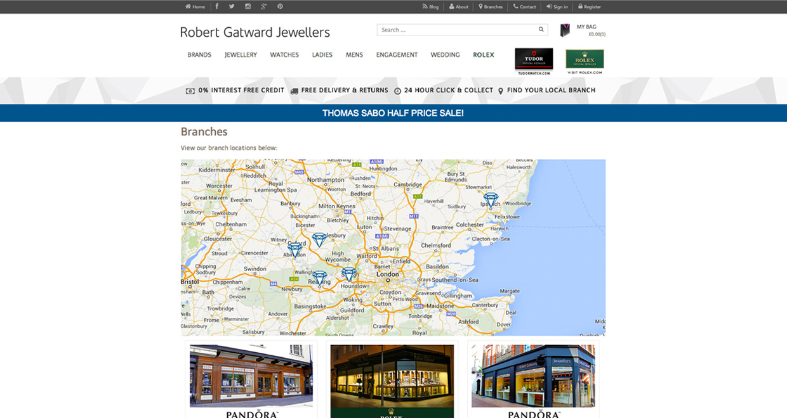Open the ROLEX menu item
The height and width of the screenshot is (418, 787).
click(484, 55)
